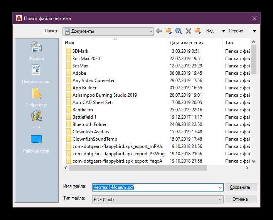Open the Сервис tools menu

[236, 31]
